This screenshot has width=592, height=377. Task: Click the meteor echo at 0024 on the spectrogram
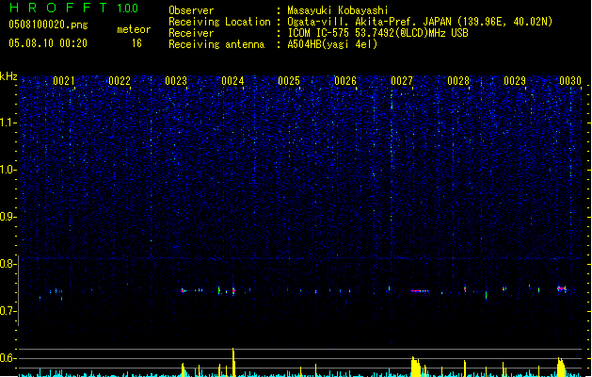233,290
